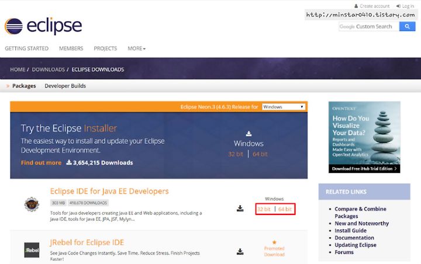The width and height of the screenshot is (421, 264).
Task: Open MEMBERS menu item
Action: coord(71,48)
